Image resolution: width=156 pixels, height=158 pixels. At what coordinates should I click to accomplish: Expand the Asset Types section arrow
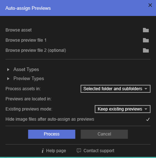click(x=8, y=70)
